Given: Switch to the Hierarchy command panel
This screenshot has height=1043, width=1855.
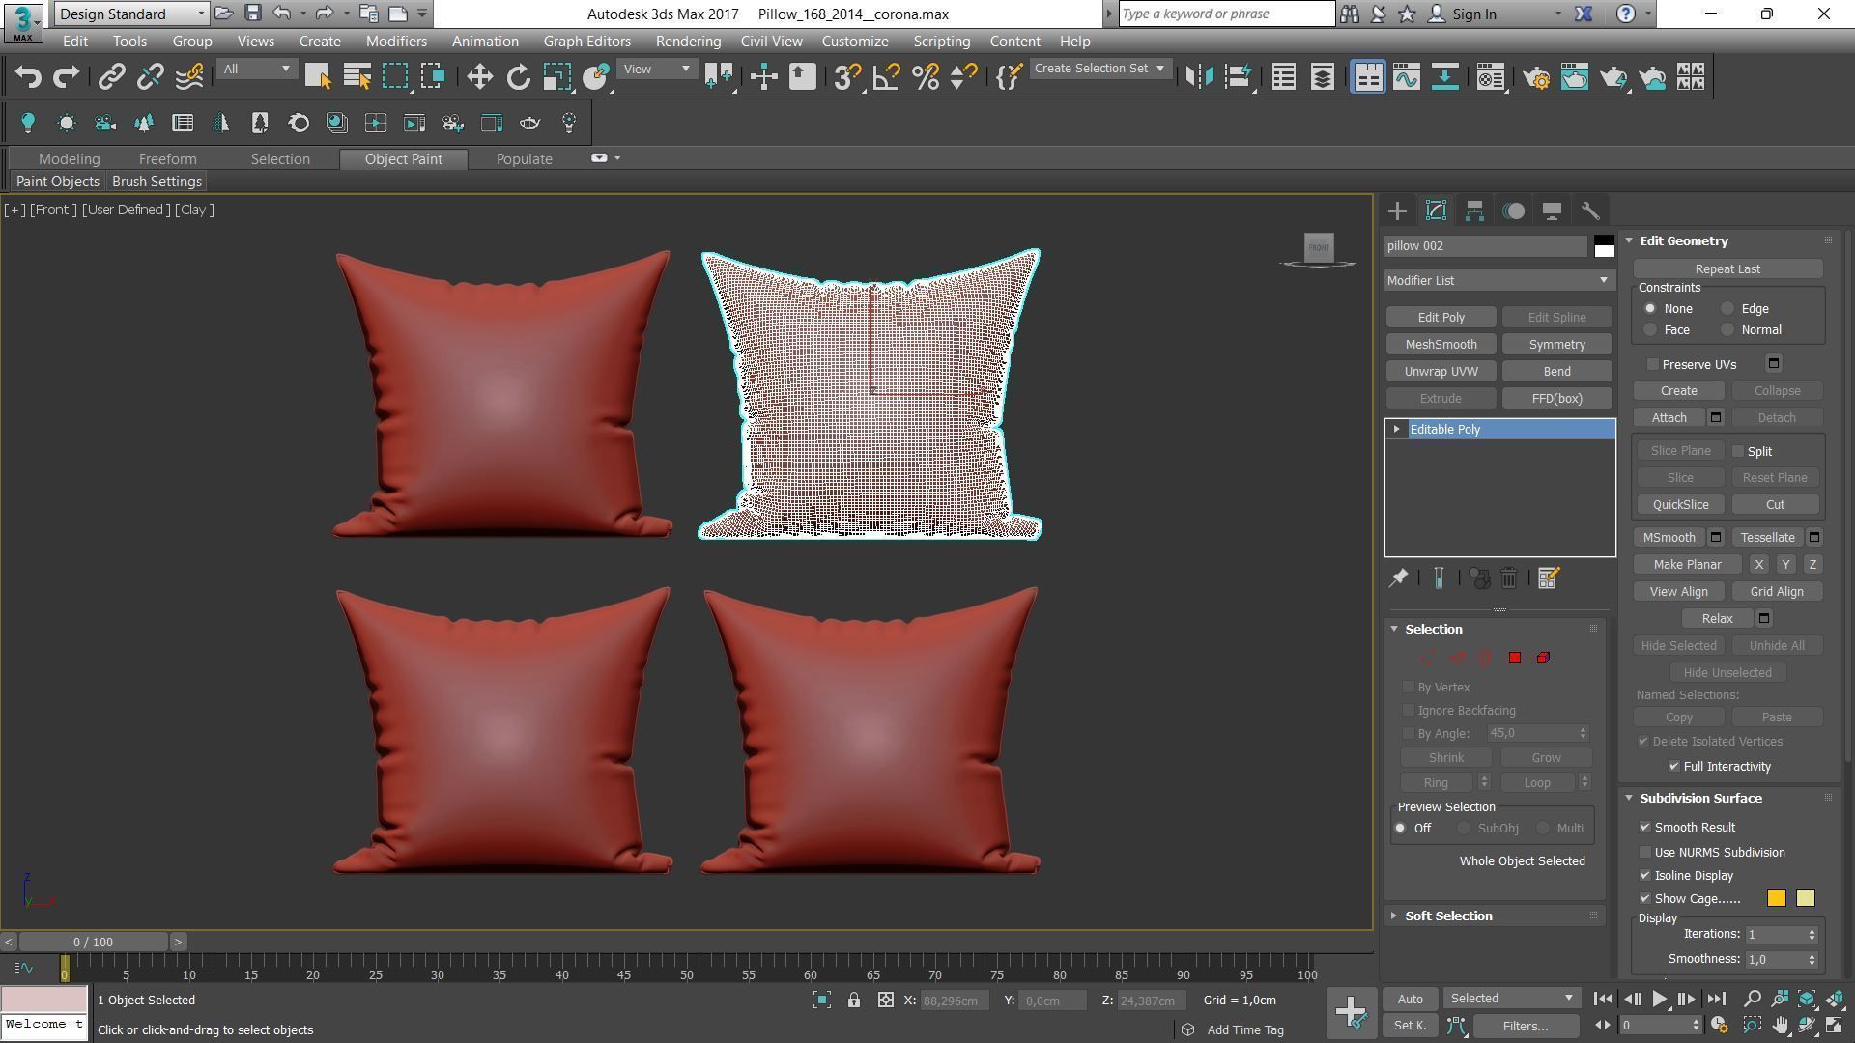Looking at the screenshot, I should (1474, 211).
